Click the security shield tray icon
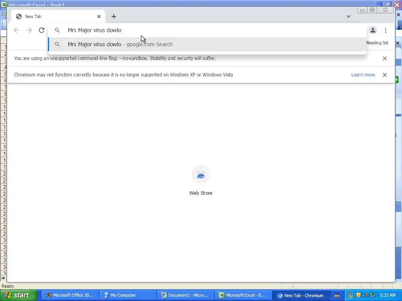The height and width of the screenshot is (301, 402). pos(358,296)
